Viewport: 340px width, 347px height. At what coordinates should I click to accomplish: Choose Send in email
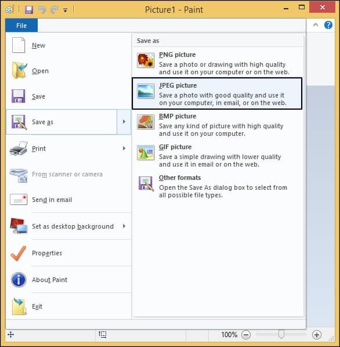pyautogui.click(x=68, y=200)
